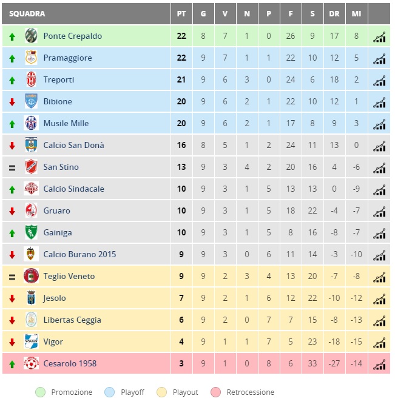The height and width of the screenshot is (404, 395).
Task: Click the Teglio Veneto round crest
Action: click(31, 275)
